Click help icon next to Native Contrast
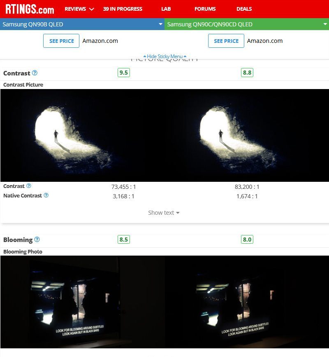Viewport: 329px width, 357px height. (x=46, y=195)
